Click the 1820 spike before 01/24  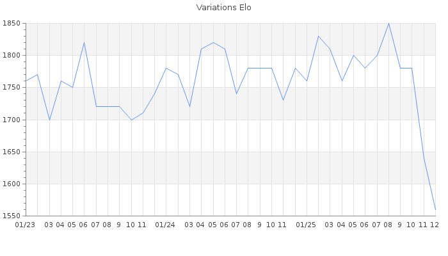pyautogui.click(x=84, y=43)
